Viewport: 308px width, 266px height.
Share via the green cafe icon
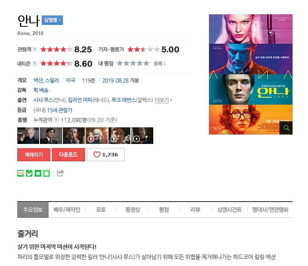click(29, 173)
